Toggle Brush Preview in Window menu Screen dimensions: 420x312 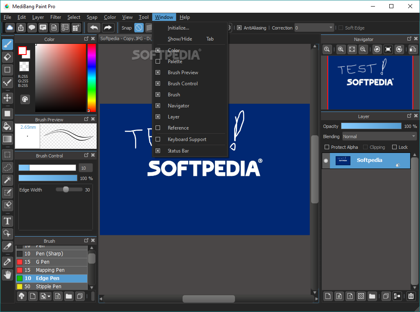[158, 73]
